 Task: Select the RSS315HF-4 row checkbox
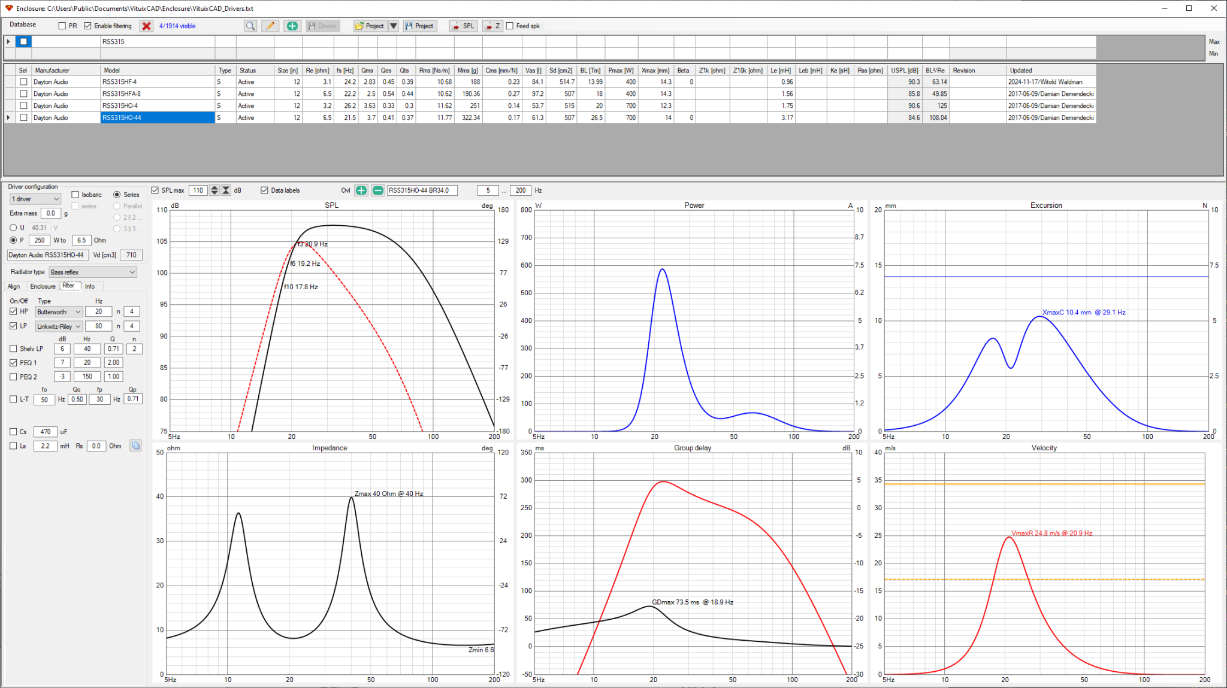click(23, 81)
